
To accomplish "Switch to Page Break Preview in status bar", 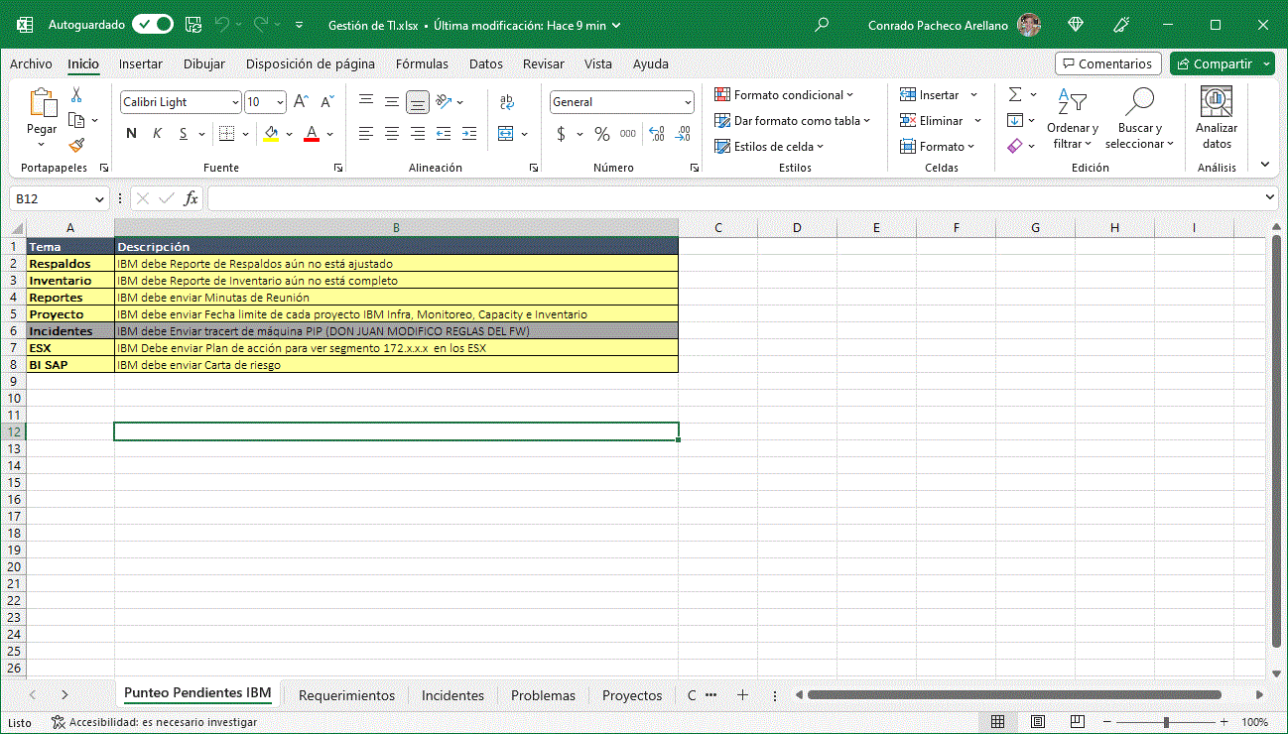I will coord(1077,722).
